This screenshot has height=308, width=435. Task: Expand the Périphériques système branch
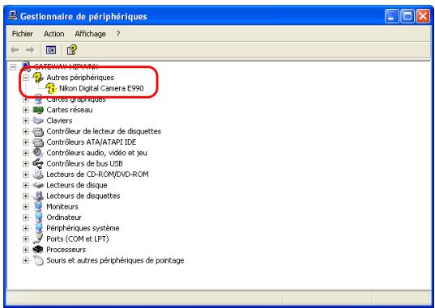click(x=26, y=229)
